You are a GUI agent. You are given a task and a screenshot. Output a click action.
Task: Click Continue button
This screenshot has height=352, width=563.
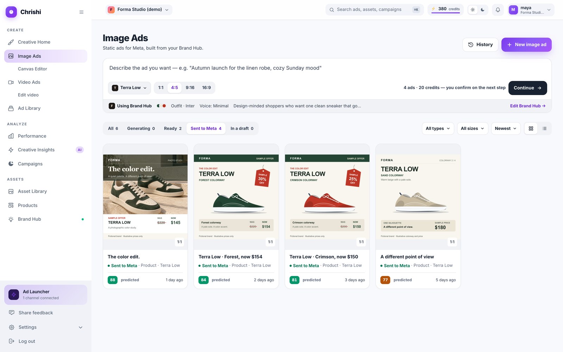(527, 88)
